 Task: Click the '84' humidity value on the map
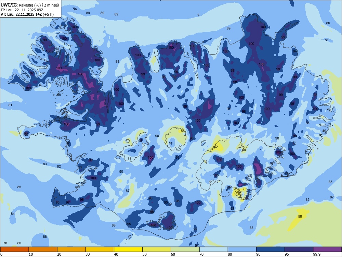click(x=13, y=213)
